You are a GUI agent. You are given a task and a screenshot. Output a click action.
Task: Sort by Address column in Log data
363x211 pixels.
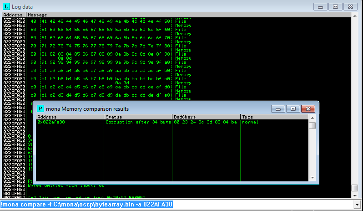point(14,15)
